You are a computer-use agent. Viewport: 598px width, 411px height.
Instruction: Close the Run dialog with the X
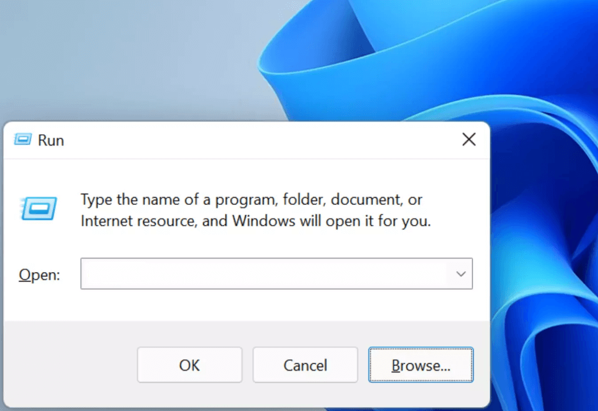[x=469, y=140]
